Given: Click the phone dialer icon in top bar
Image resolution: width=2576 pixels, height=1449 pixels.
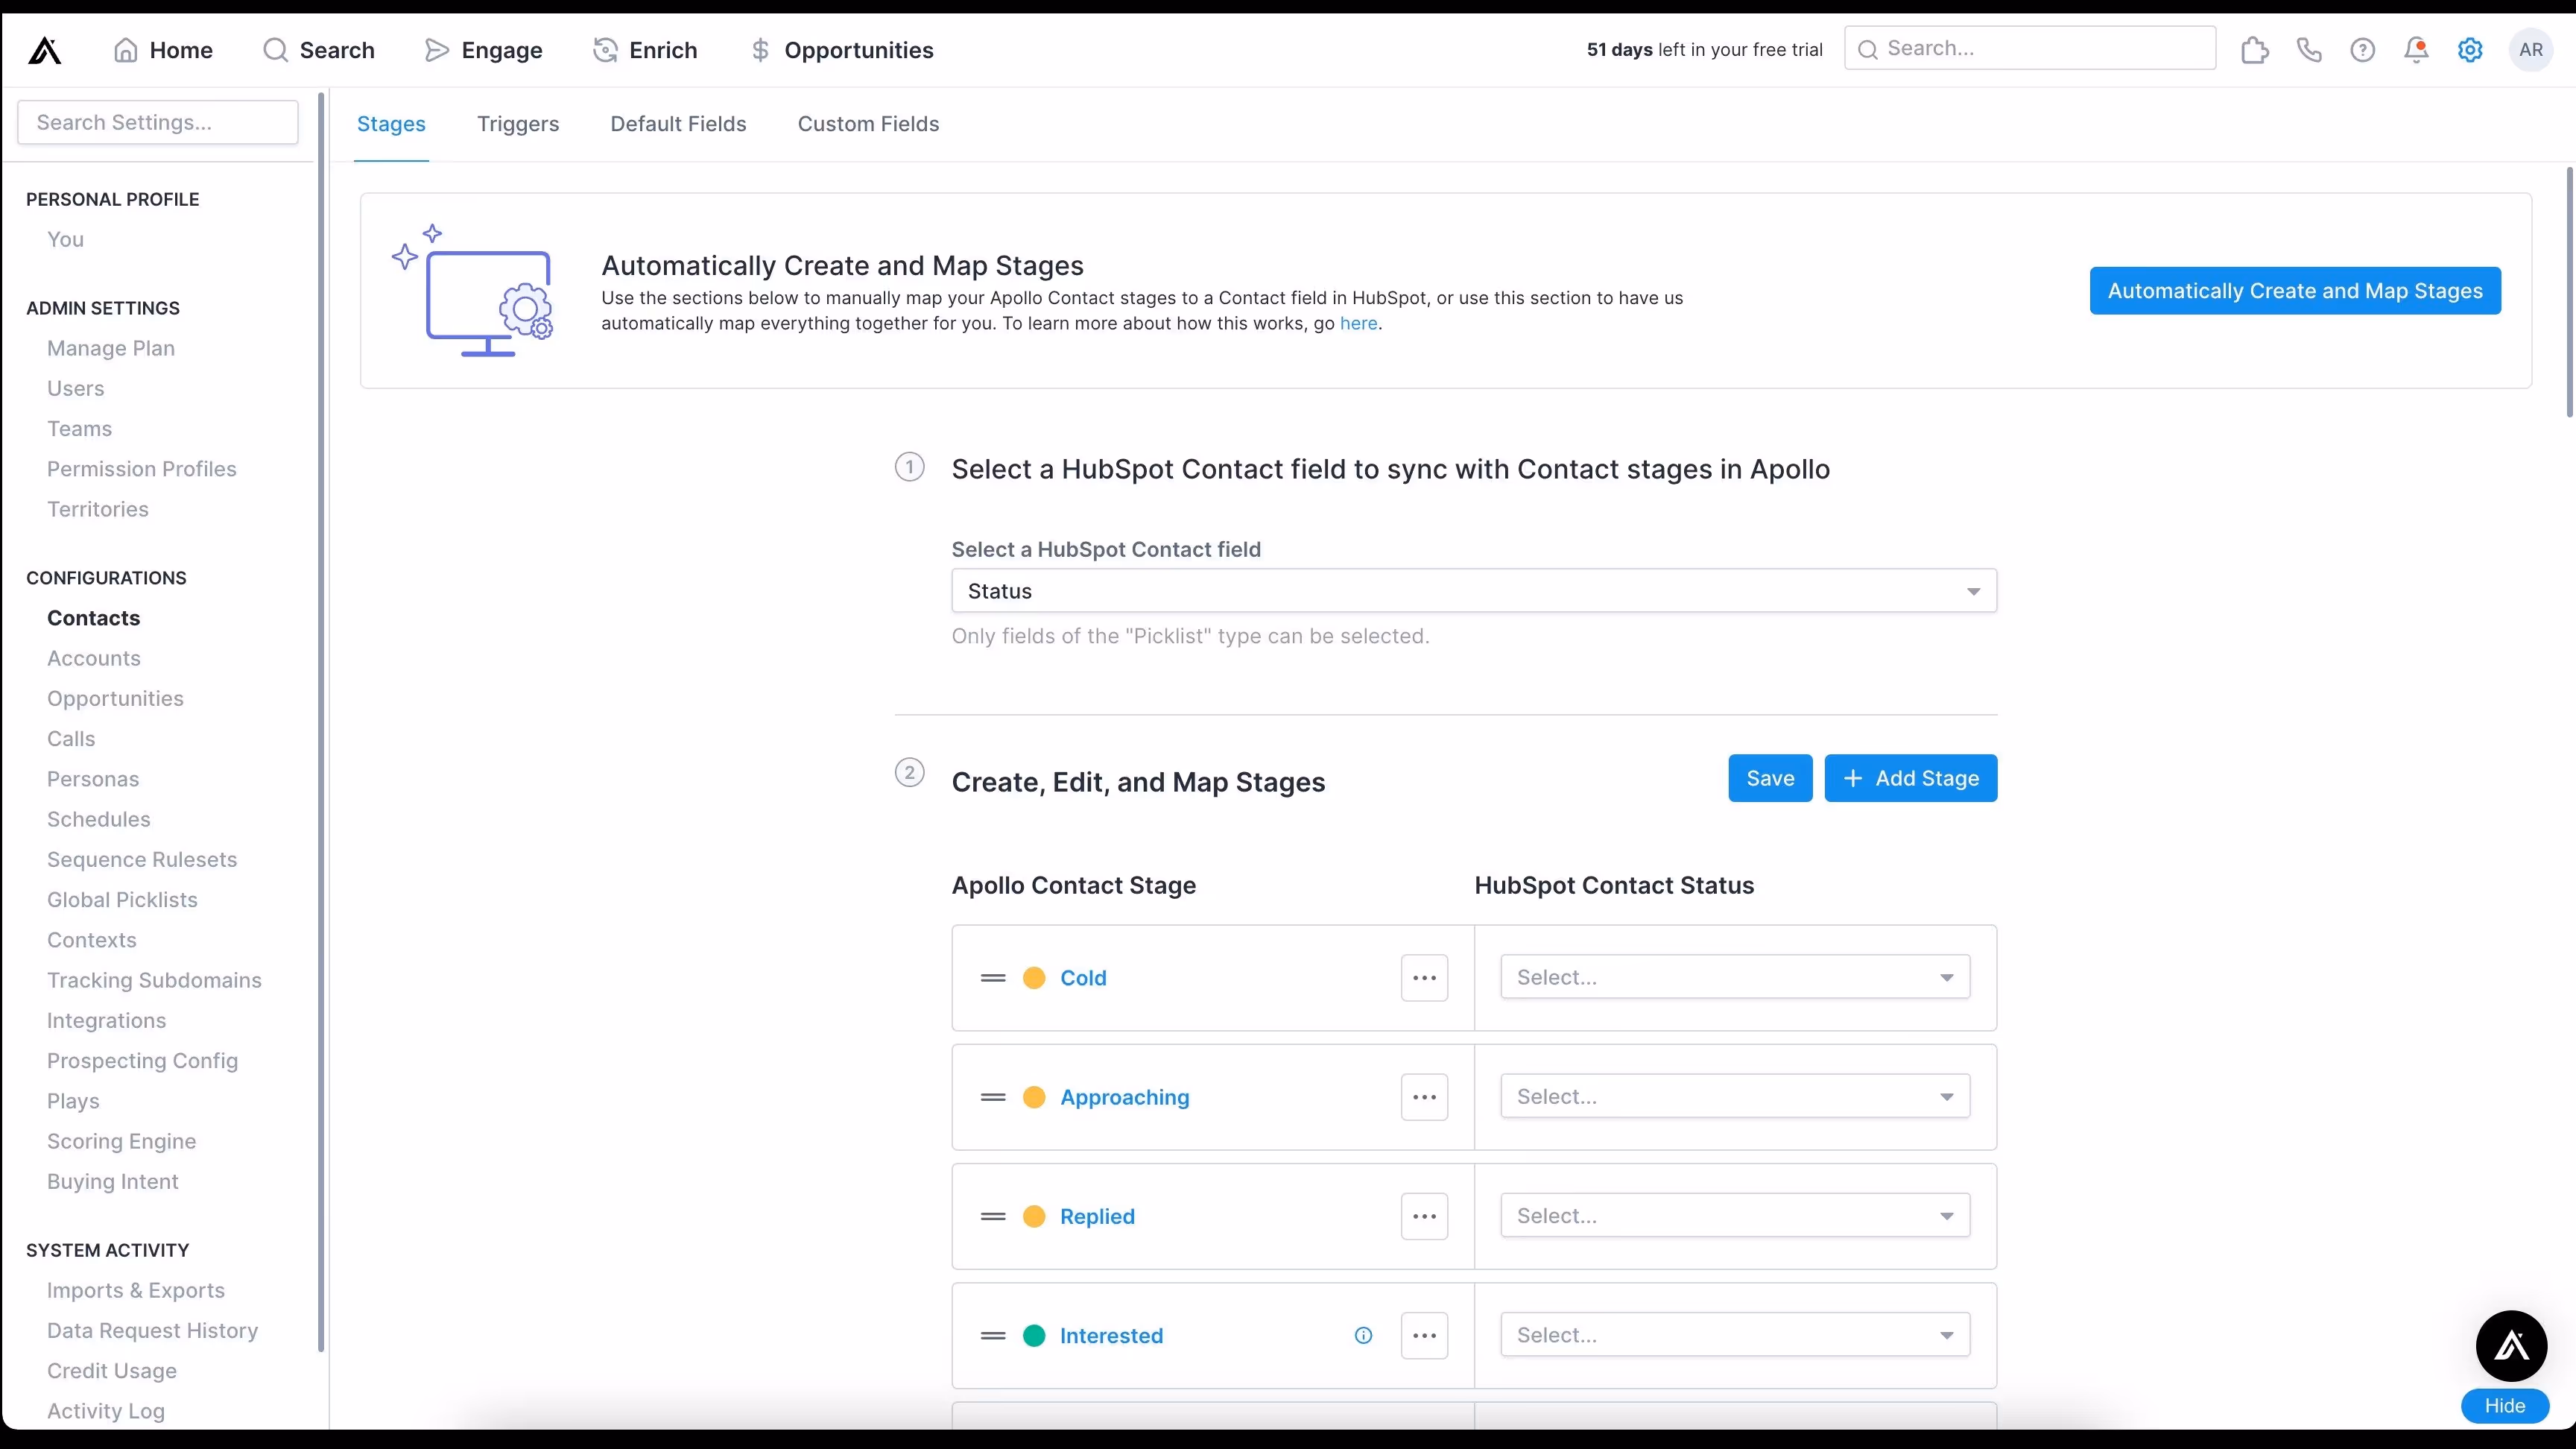Looking at the screenshot, I should tap(2309, 49).
